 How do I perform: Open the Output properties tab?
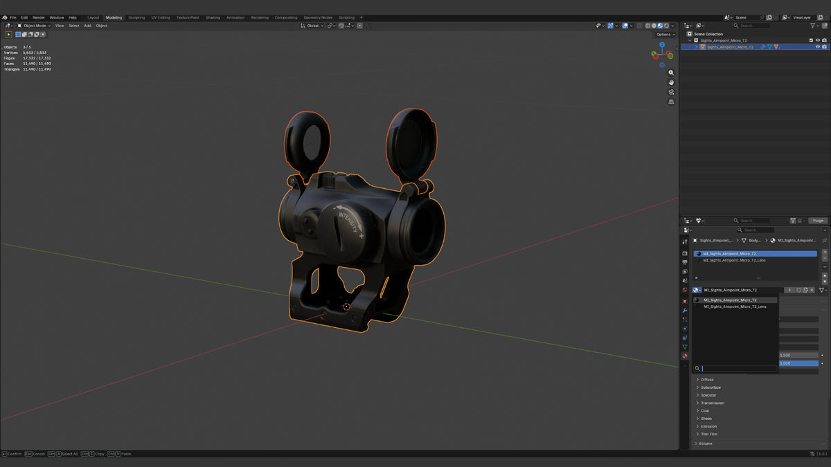[685, 262]
